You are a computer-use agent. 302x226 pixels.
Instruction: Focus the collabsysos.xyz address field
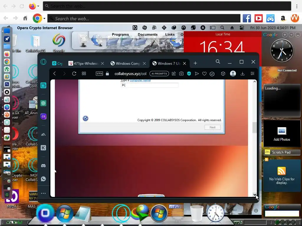coord(130,74)
